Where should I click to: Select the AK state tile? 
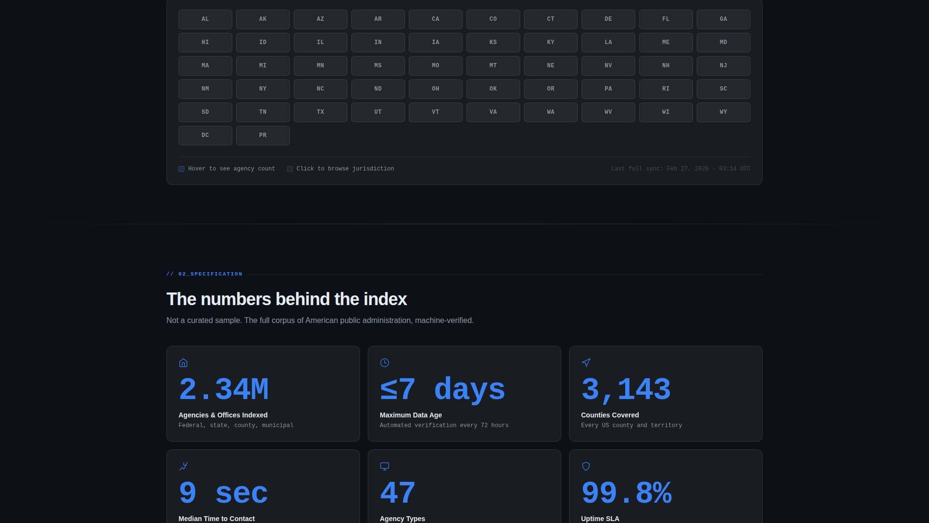click(x=263, y=19)
